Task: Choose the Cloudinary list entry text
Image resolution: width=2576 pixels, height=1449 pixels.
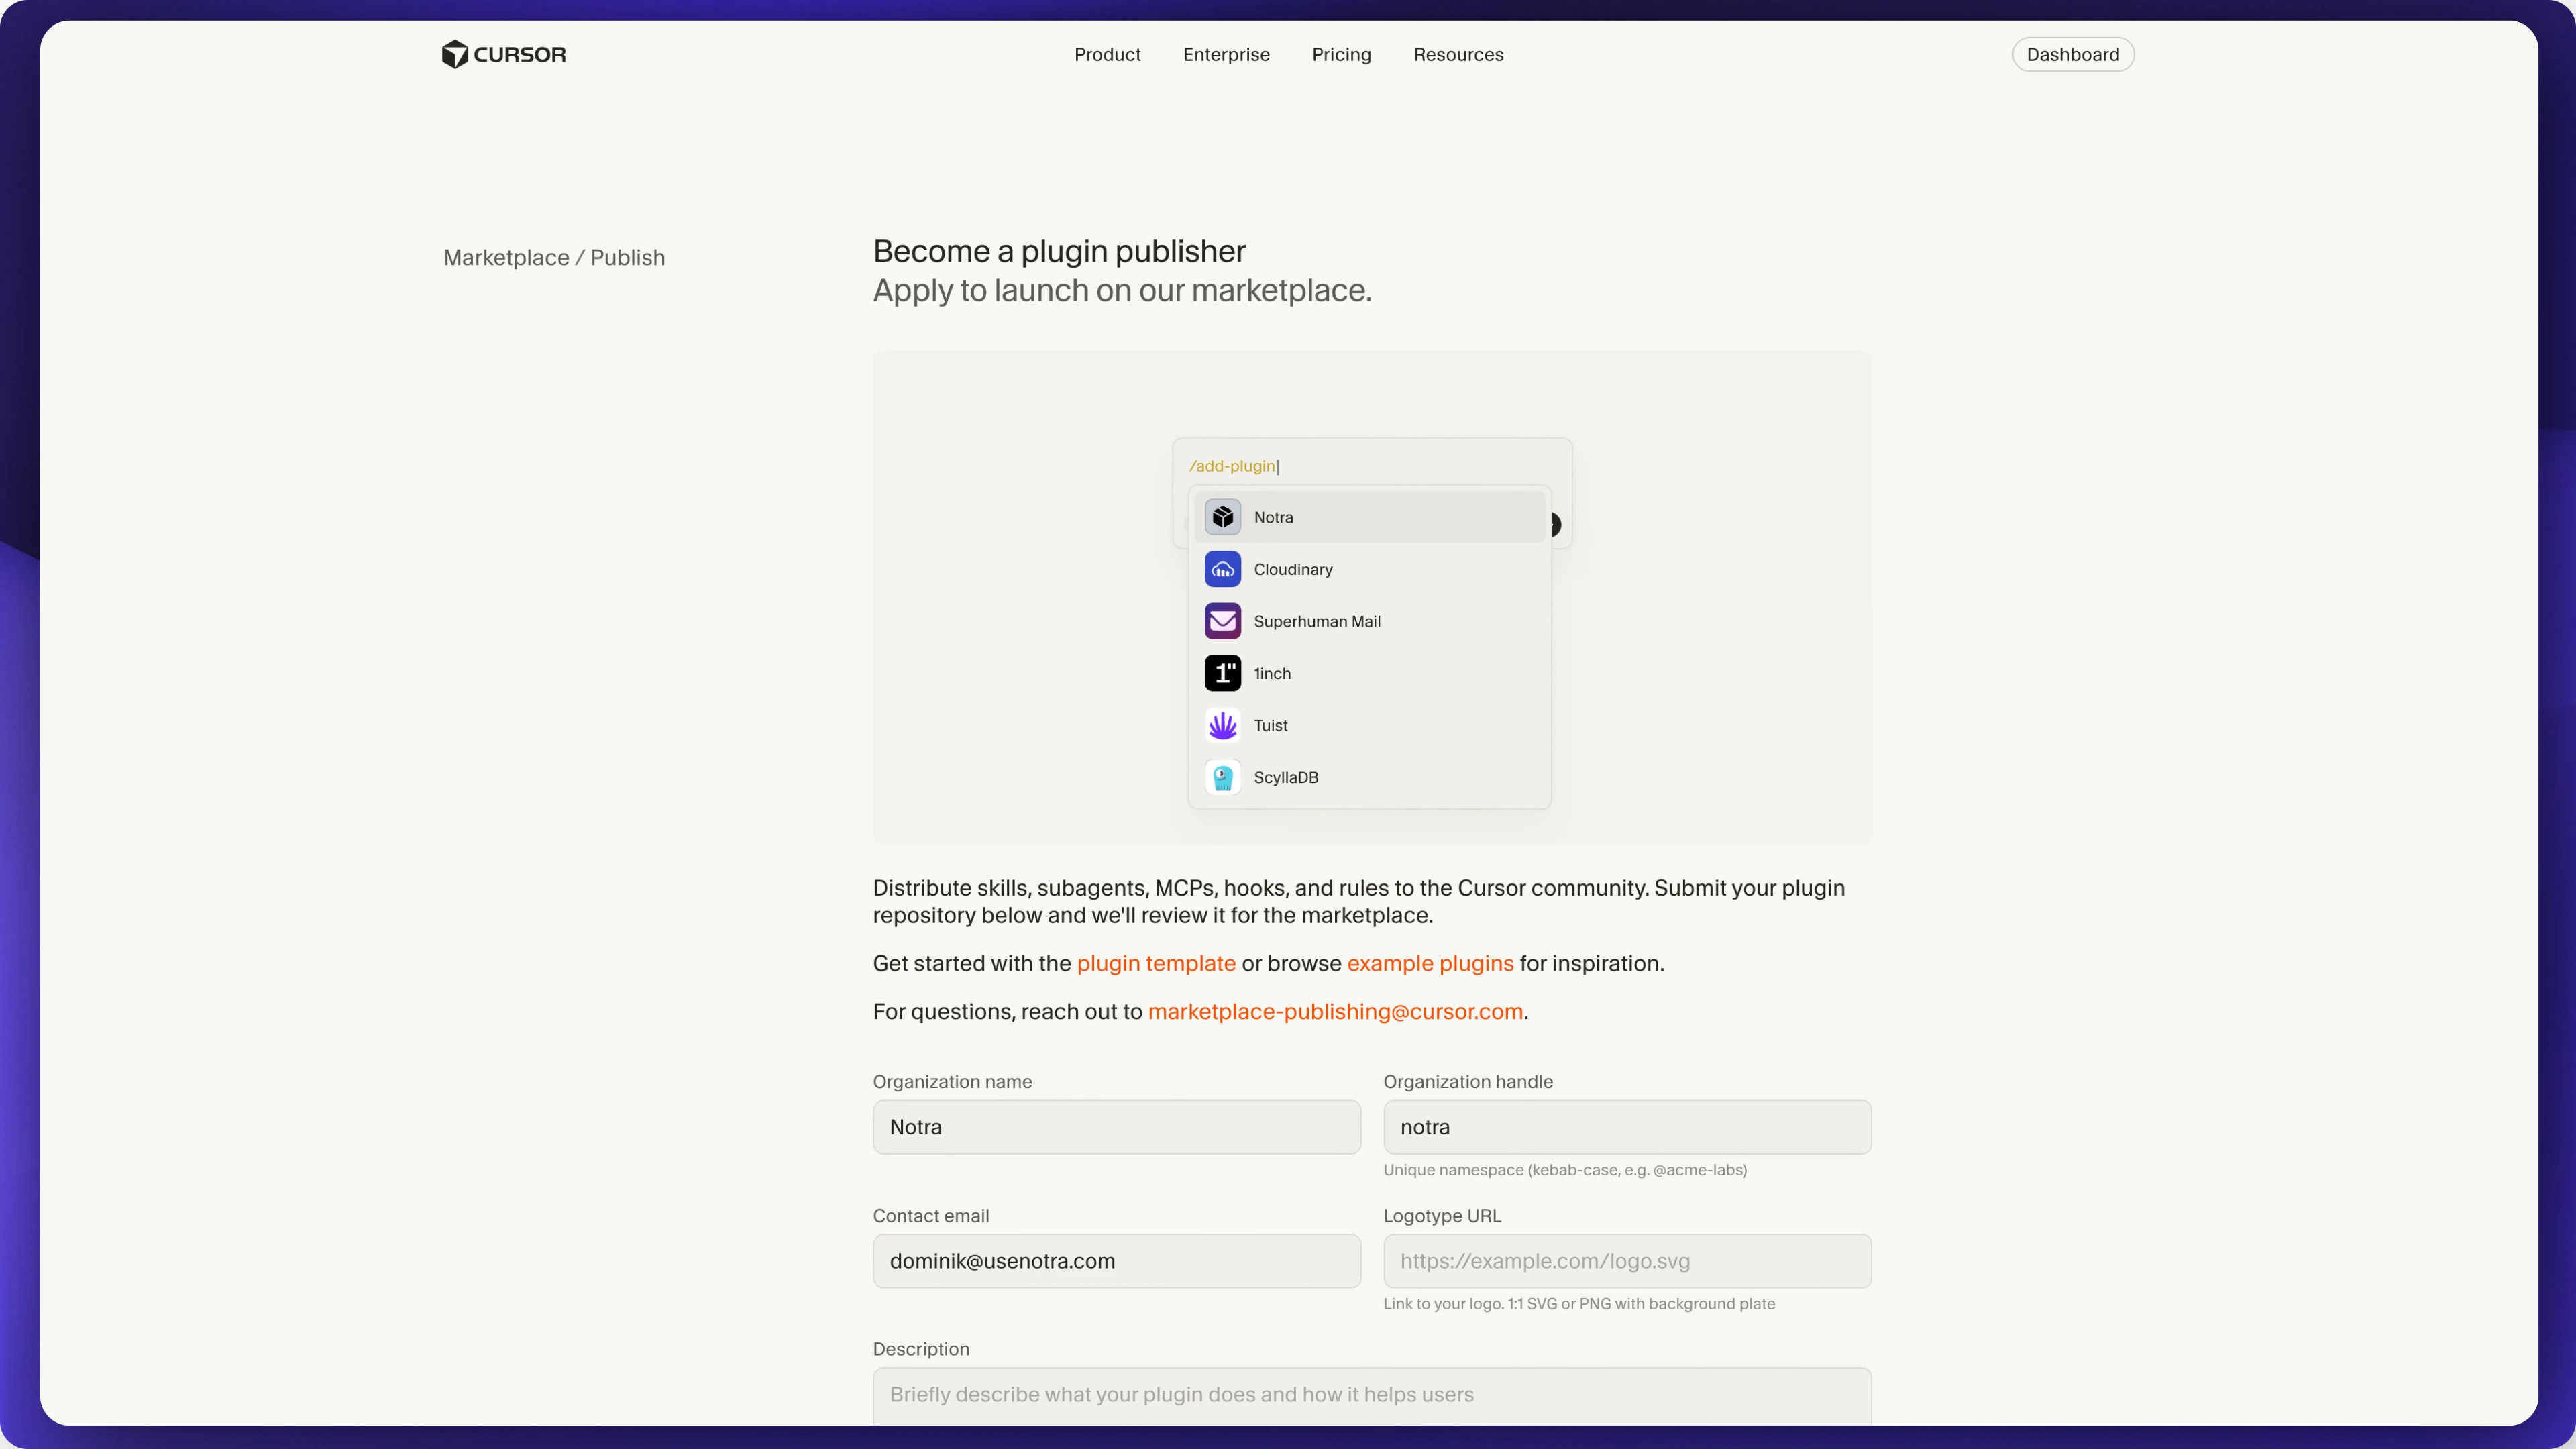Action: (x=1293, y=569)
